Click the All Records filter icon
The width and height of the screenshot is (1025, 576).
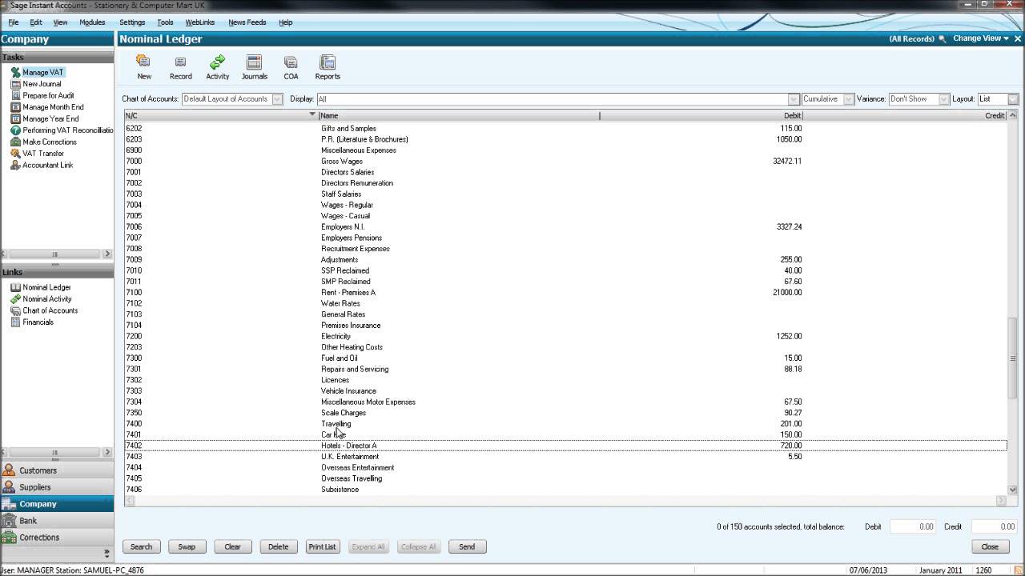click(x=942, y=38)
